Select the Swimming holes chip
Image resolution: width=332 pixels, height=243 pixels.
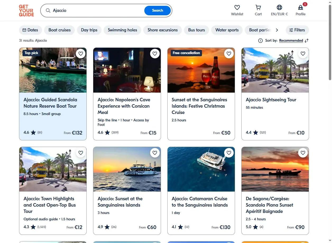122,30
